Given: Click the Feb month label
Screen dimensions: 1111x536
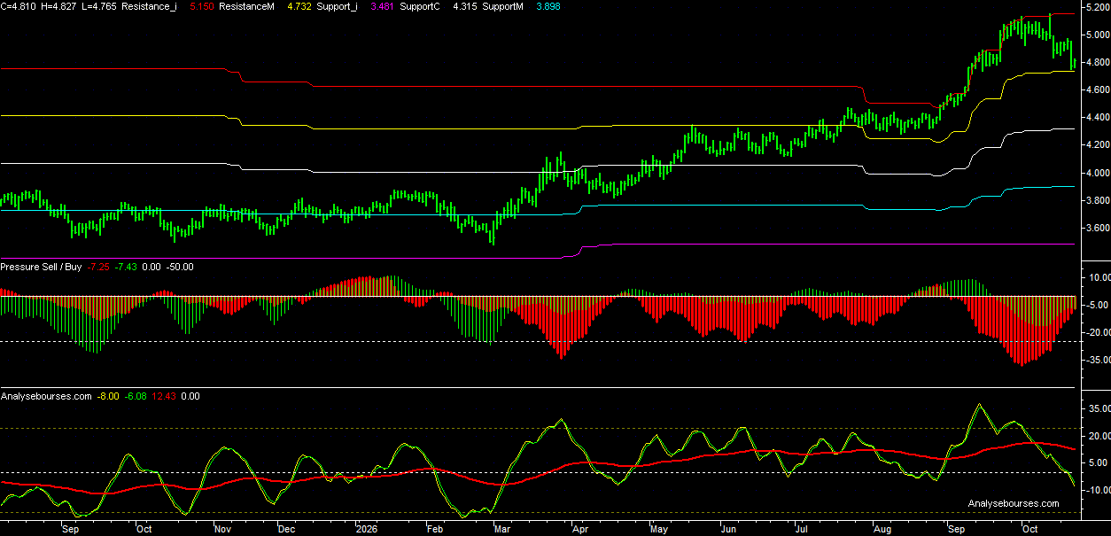Looking at the screenshot, I should 434,529.
